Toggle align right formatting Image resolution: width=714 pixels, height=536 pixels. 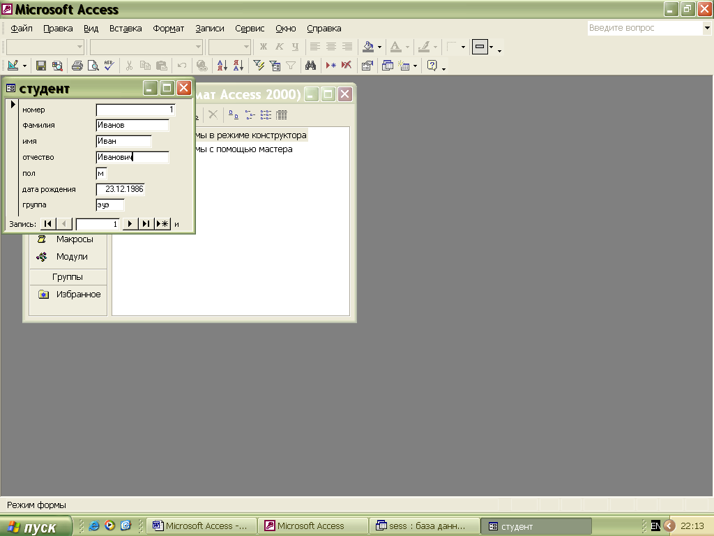(347, 47)
